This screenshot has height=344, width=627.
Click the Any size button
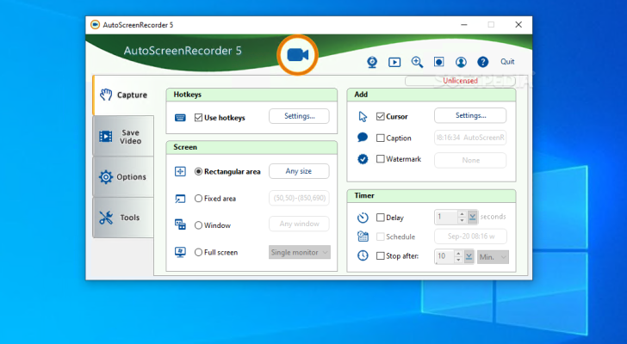tap(299, 171)
